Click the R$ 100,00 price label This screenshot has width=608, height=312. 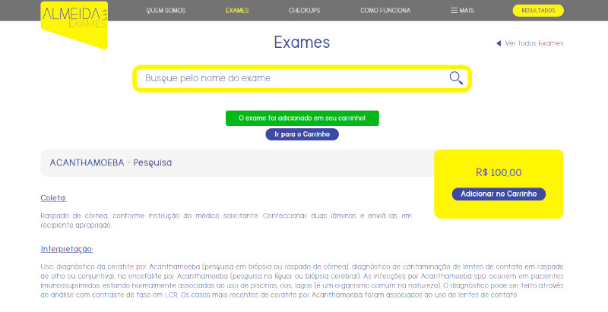coord(499,172)
